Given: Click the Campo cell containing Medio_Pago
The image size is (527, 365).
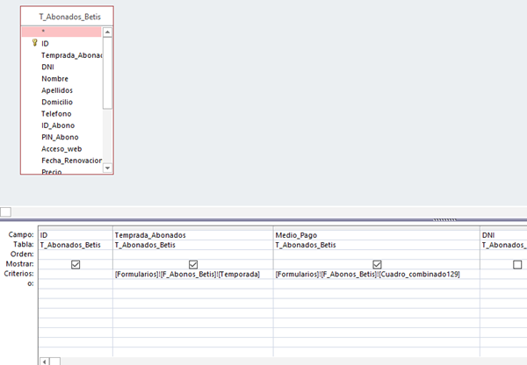Looking at the screenshot, I should [377, 235].
